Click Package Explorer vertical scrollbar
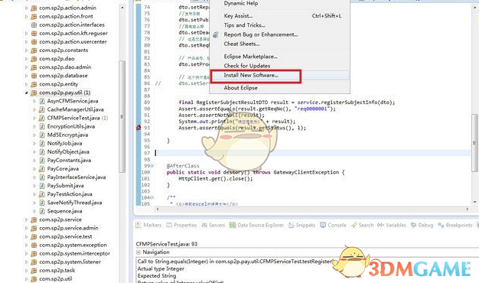 click(122, 116)
